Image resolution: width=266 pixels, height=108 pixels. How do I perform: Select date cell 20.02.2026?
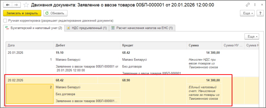[x=15, y=80]
